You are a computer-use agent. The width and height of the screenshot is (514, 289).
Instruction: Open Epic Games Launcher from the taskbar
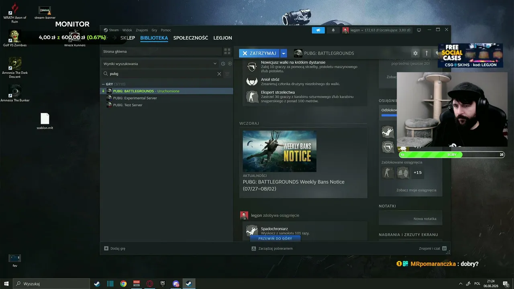(163, 284)
